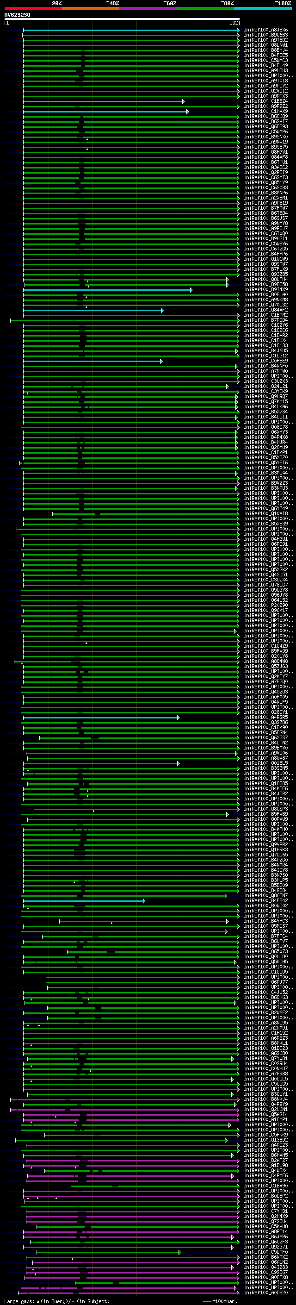
Task: Open hit UniRef100_Q8LNW1
Action: click(265, 45)
